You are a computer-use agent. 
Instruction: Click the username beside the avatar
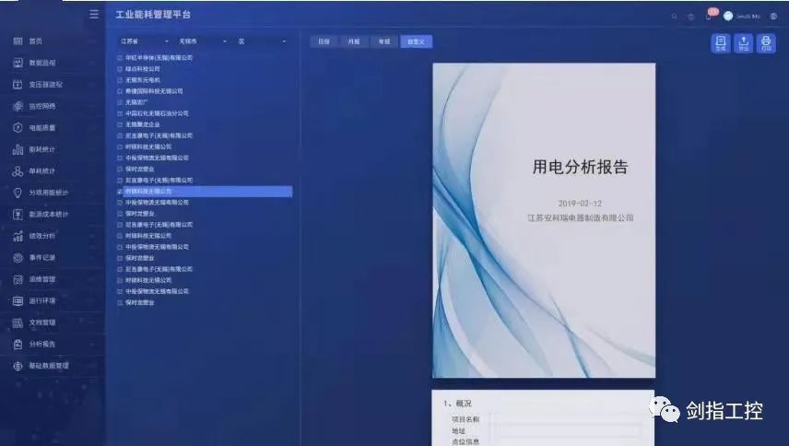pyautogui.click(x=748, y=17)
